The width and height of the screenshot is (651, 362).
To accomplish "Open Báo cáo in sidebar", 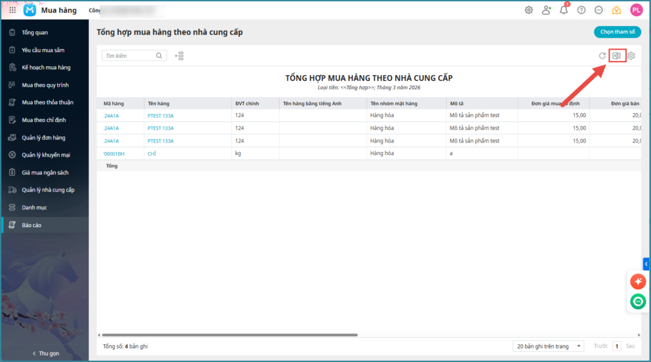I will (x=45, y=225).
